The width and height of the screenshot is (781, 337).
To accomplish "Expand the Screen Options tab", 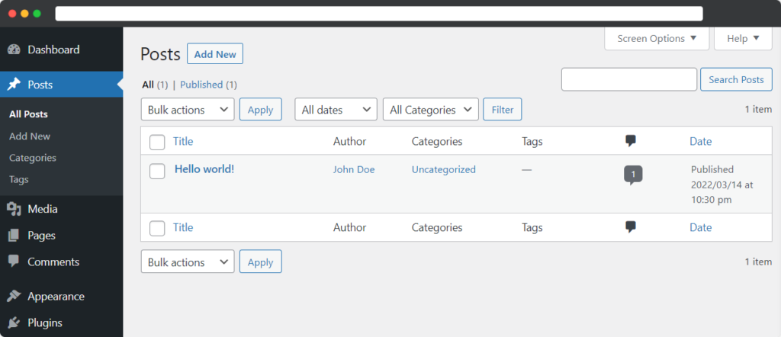I will (x=657, y=38).
